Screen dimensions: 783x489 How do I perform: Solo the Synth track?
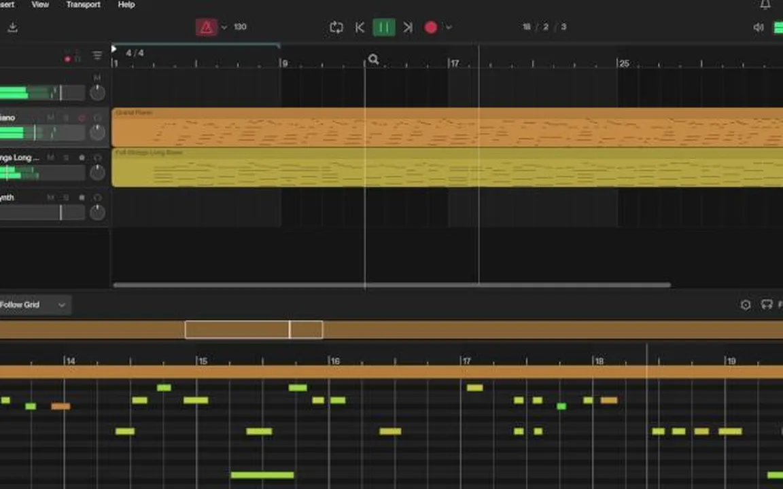click(x=66, y=198)
